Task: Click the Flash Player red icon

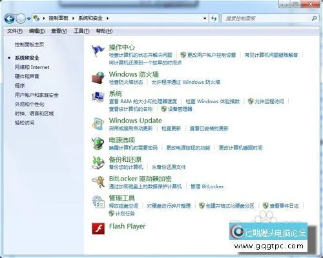Action: (x=98, y=228)
